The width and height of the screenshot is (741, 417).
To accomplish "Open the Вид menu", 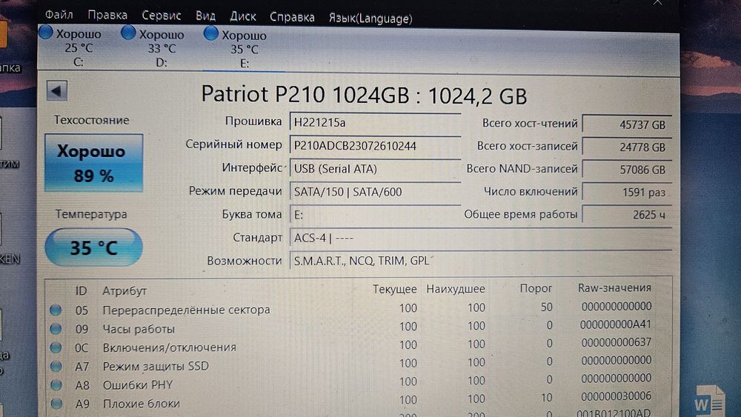I will coord(205,16).
